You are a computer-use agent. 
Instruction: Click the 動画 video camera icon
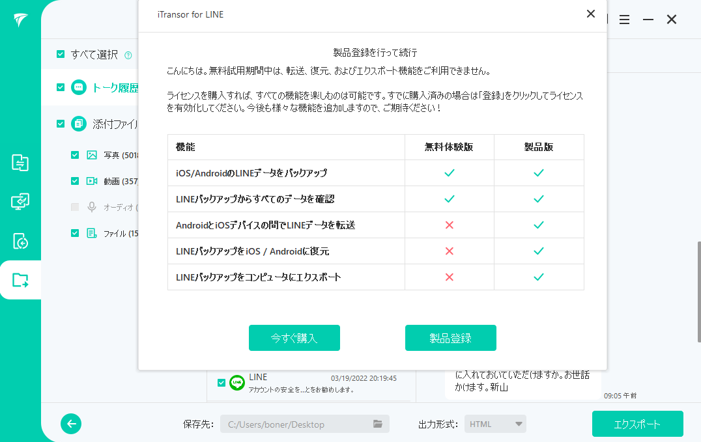point(92,181)
